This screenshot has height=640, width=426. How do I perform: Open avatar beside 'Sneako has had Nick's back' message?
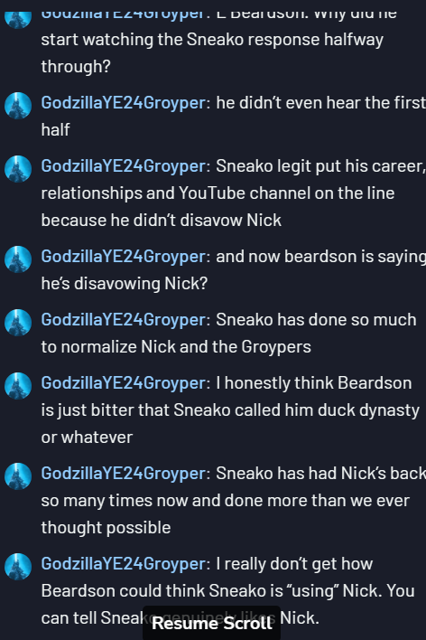(x=18, y=475)
